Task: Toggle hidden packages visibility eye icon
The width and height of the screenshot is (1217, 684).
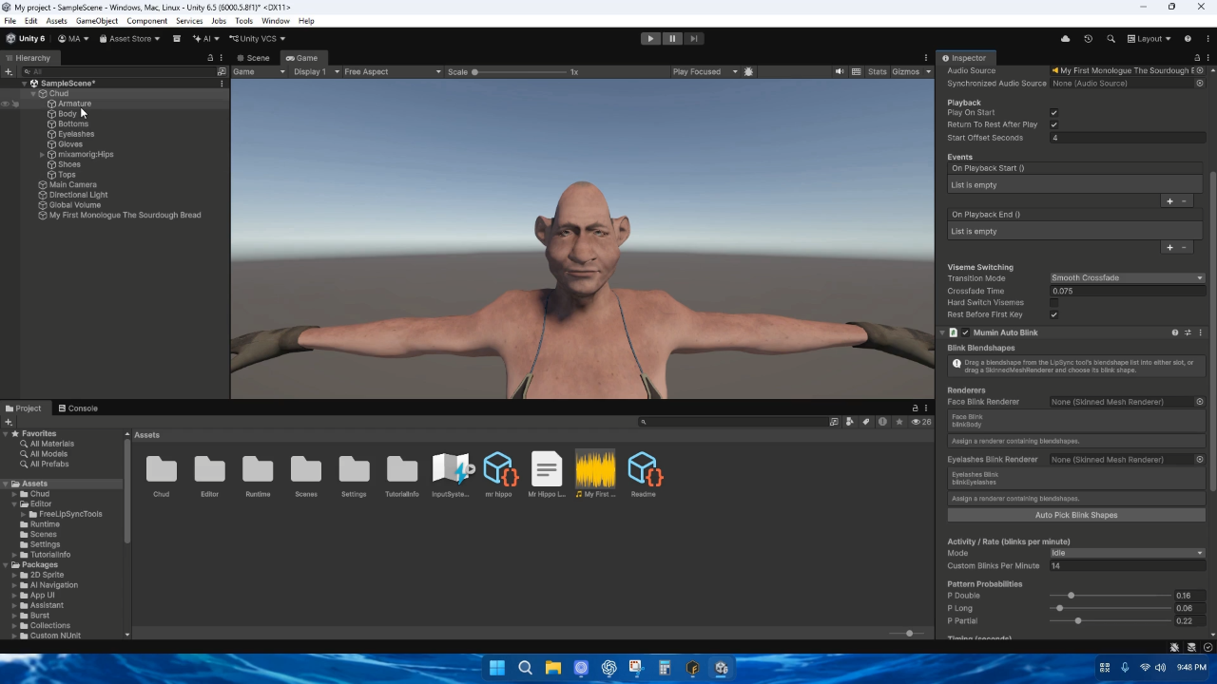Action: coord(920,422)
